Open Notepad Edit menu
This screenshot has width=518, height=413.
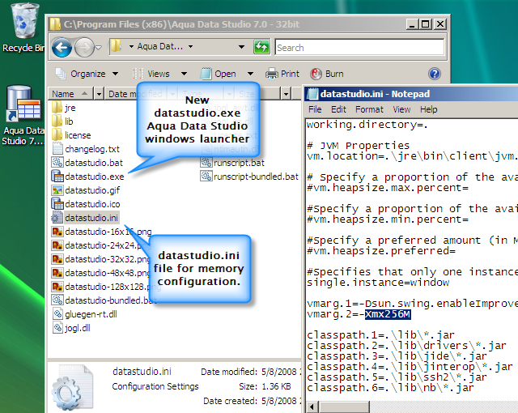(x=338, y=109)
